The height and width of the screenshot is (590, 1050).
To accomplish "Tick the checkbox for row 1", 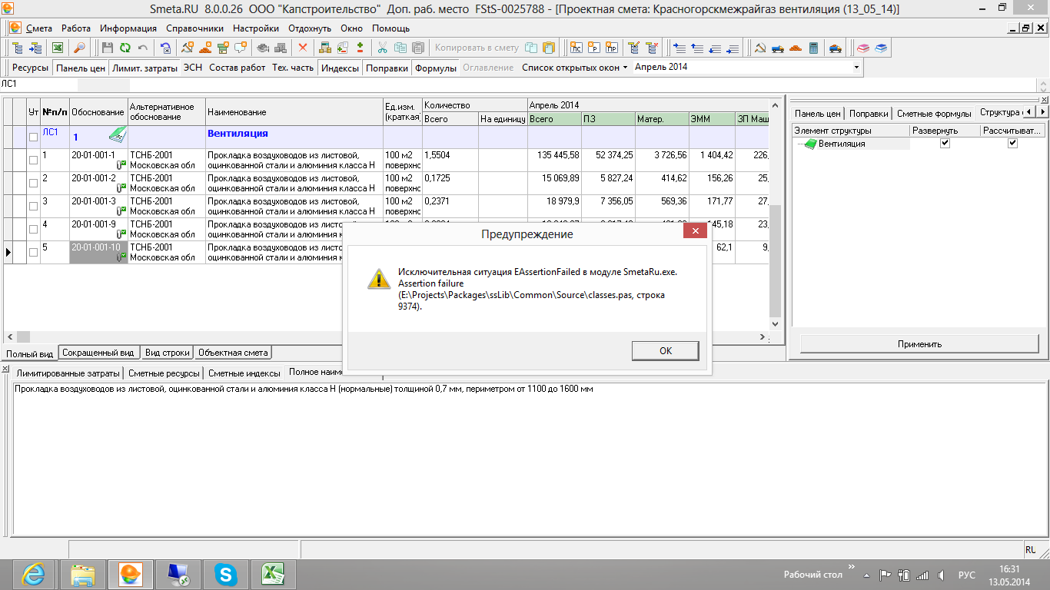I will tap(33, 161).
